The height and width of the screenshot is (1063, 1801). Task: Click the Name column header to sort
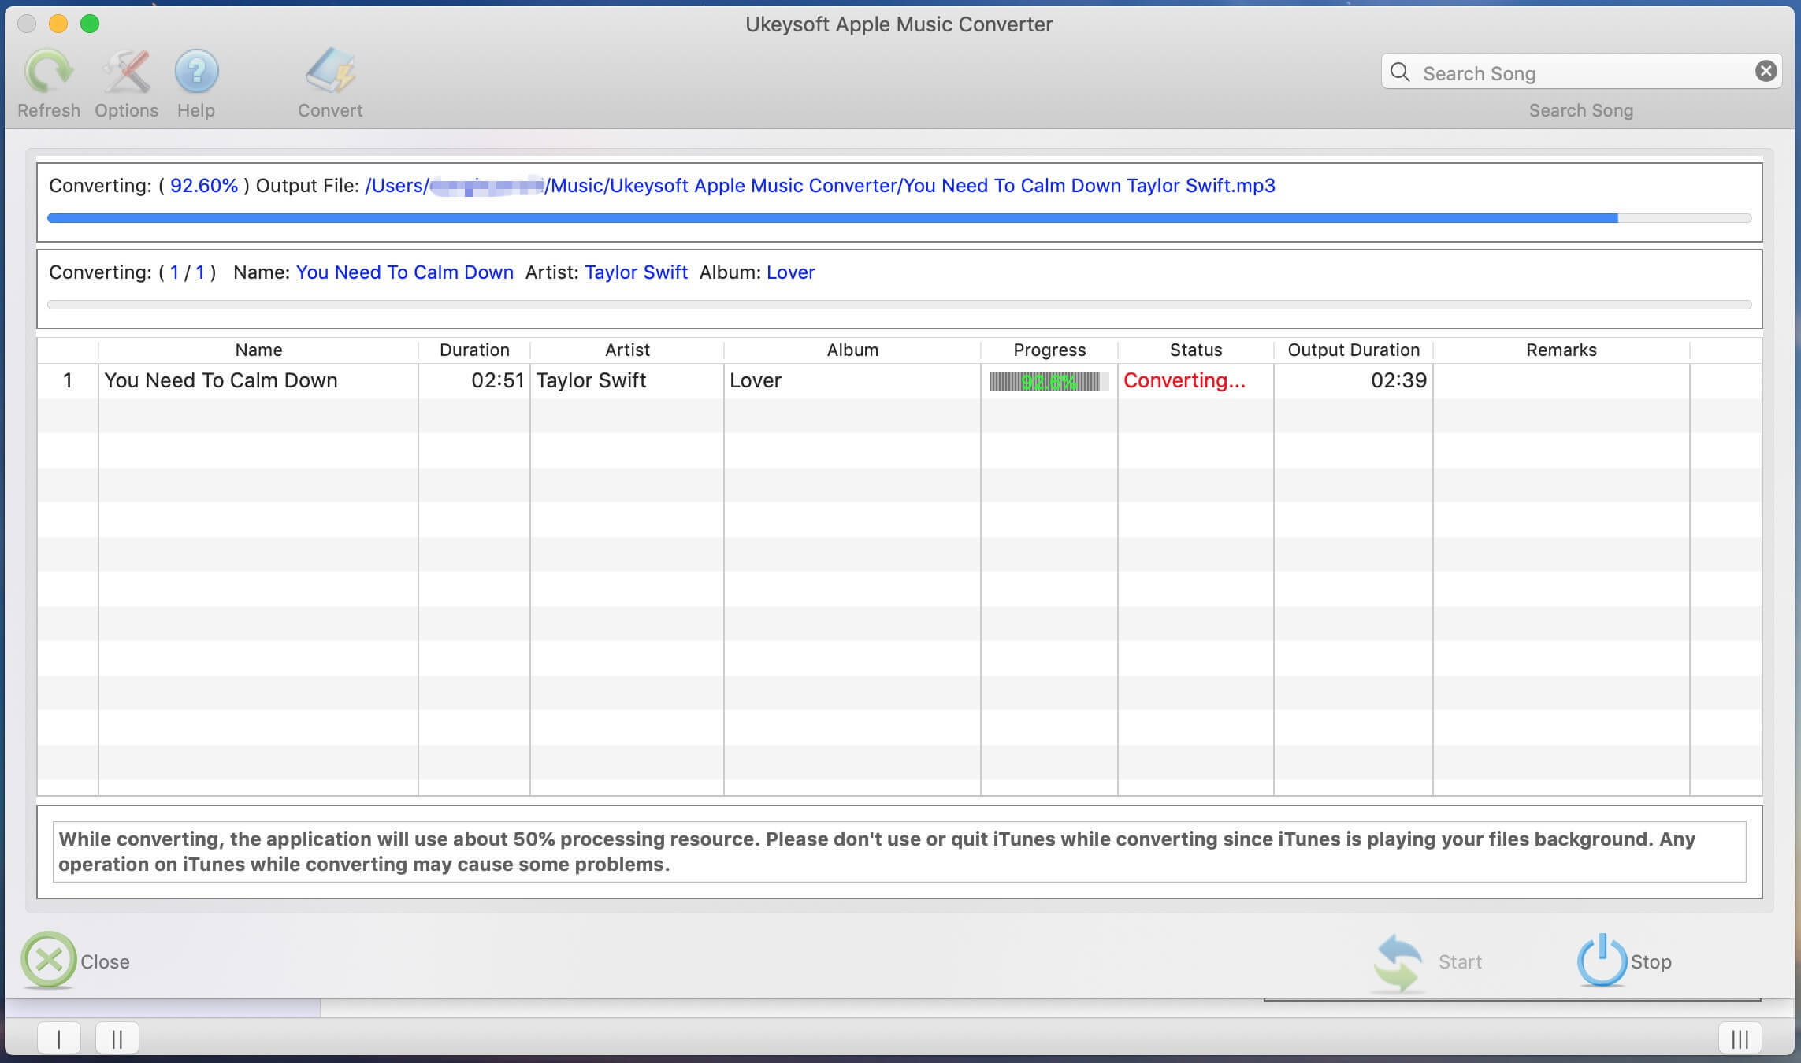click(x=257, y=350)
